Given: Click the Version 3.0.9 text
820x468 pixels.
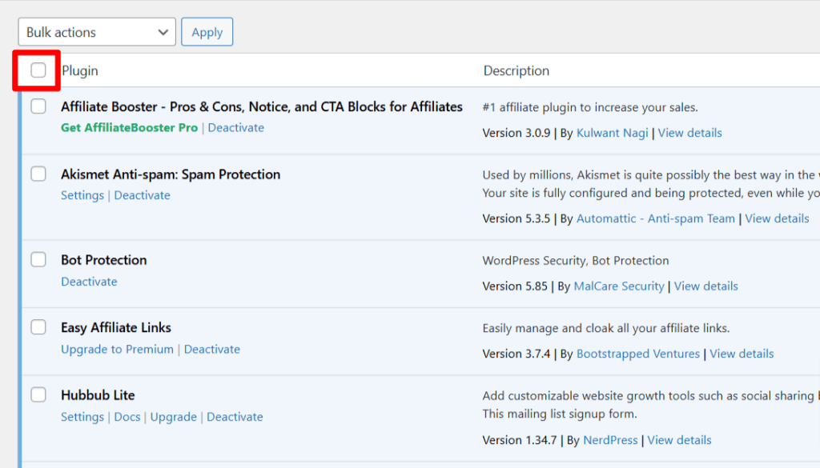Looking at the screenshot, I should pos(517,133).
